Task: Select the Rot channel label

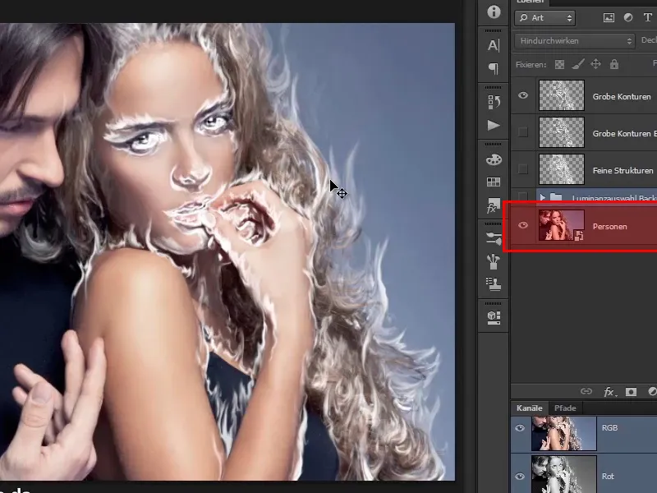Action: (x=608, y=477)
